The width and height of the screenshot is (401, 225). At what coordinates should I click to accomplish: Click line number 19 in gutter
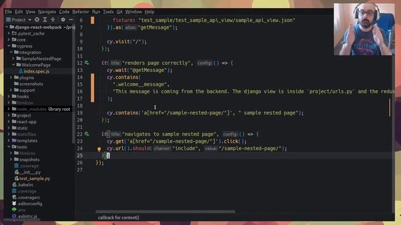coord(80,112)
